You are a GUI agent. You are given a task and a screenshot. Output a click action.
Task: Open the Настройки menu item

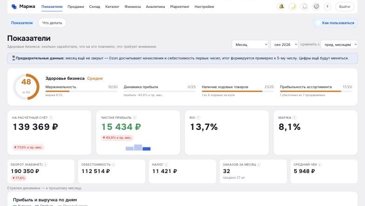click(204, 6)
